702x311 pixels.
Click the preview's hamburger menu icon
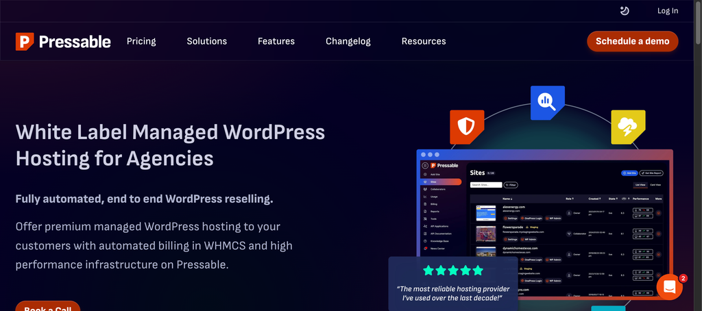point(425,166)
